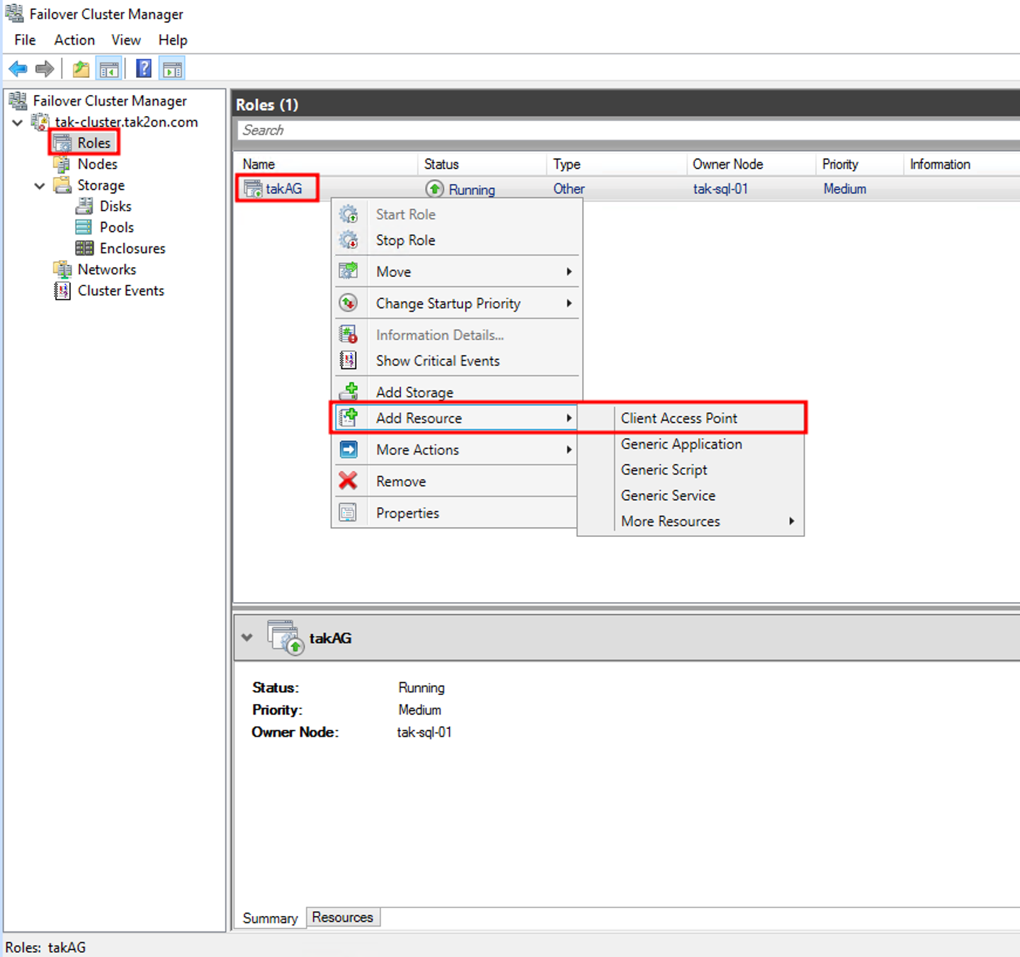Click the Start Role gear icon

click(348, 214)
